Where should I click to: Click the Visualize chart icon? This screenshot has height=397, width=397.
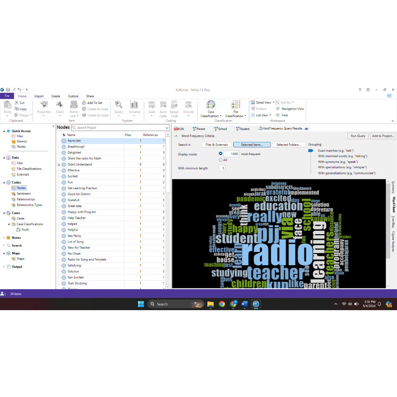point(135,105)
